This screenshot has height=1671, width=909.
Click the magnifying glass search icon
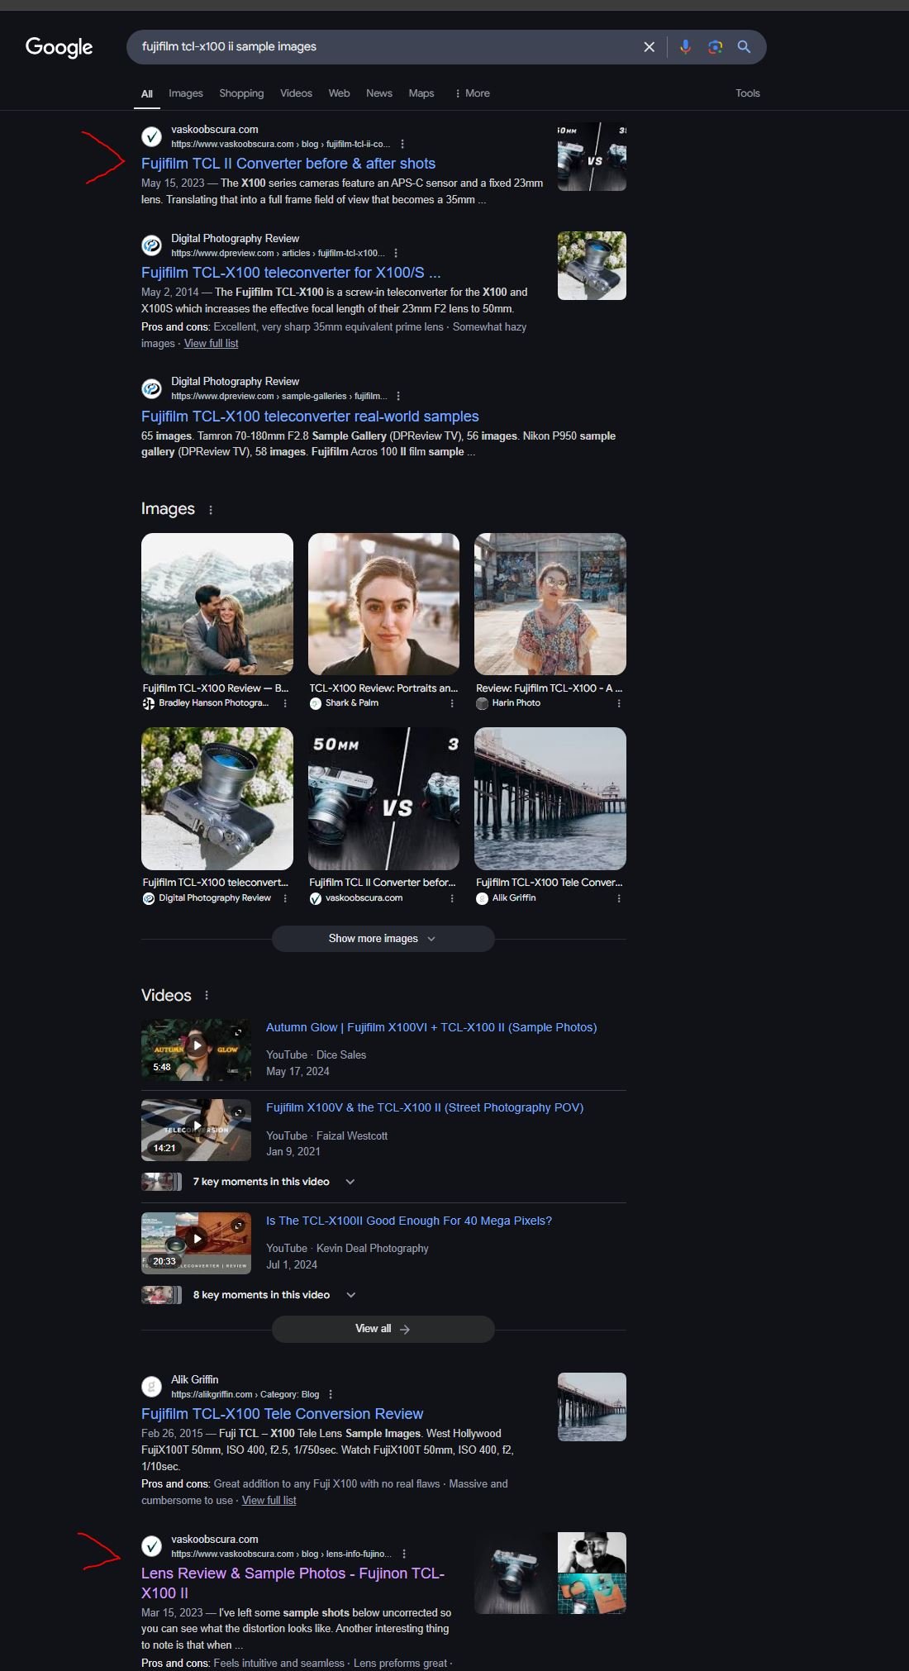point(745,47)
